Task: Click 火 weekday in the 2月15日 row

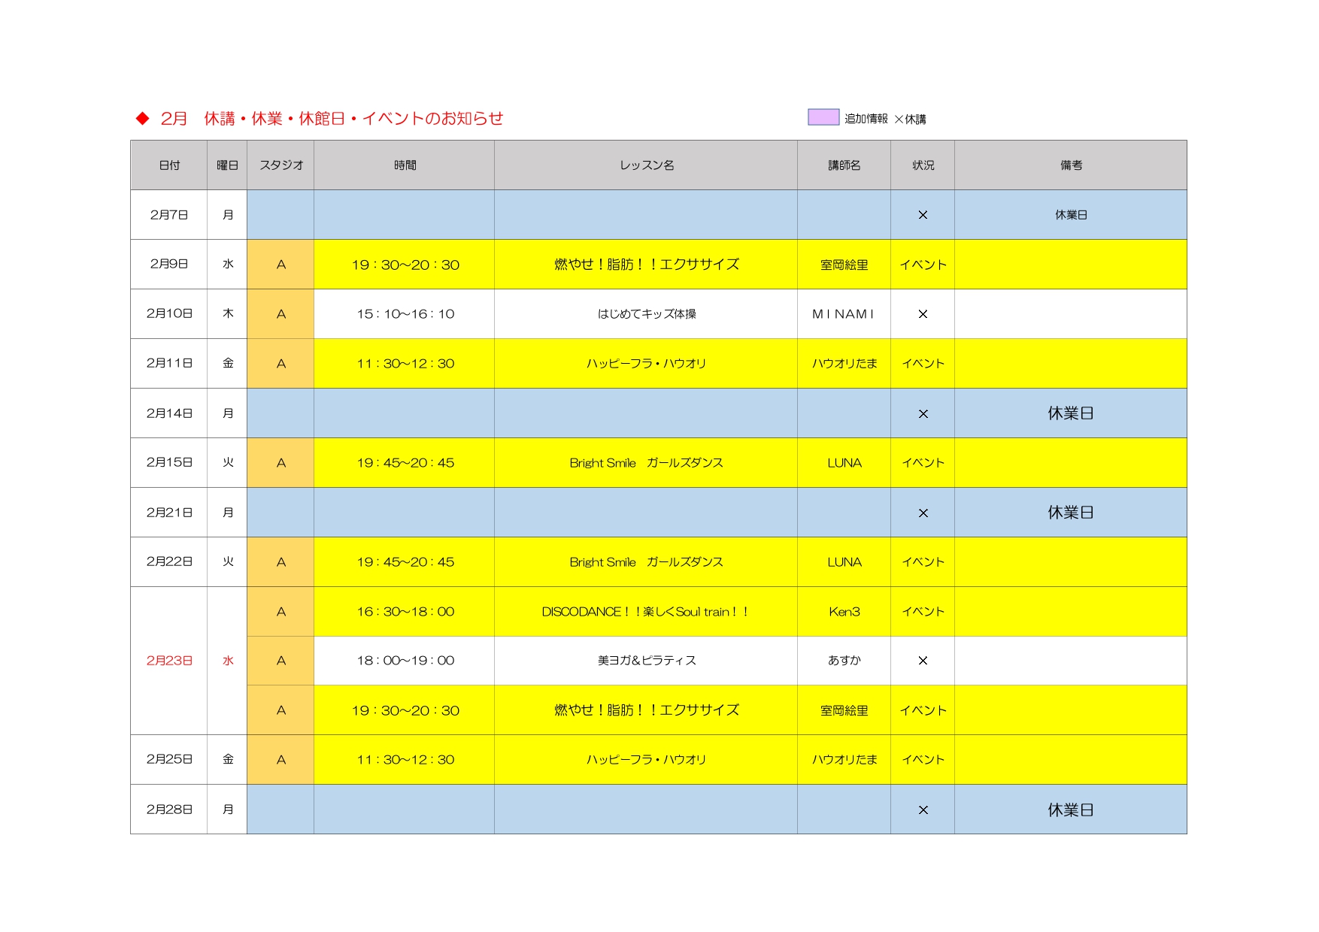Action: pos(228,462)
